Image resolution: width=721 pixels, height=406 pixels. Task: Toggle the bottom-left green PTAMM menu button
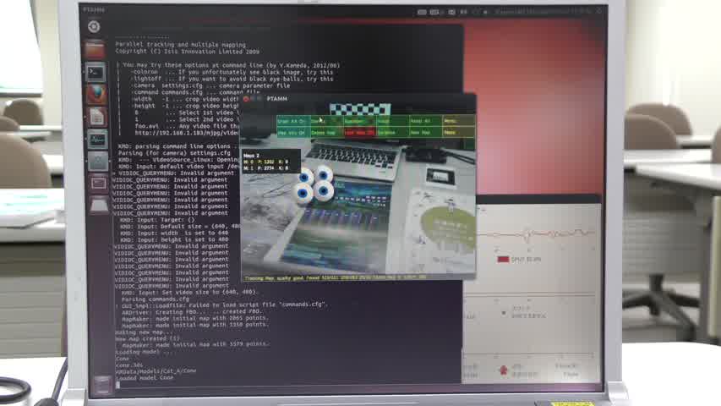point(292,133)
